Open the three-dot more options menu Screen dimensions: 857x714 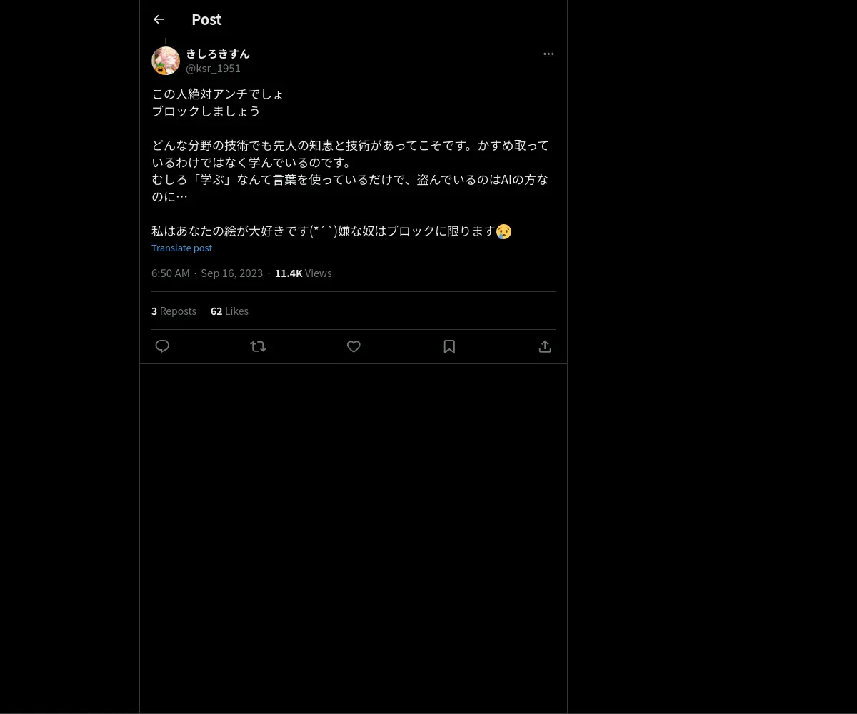[x=548, y=54]
